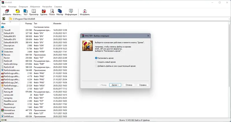Select the Uninstall.lst file row
Screen dimensions: 231x122
click(34, 113)
